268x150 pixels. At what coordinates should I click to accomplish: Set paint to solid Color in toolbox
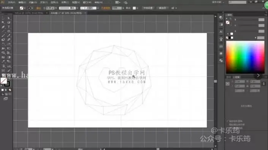pos(2,90)
